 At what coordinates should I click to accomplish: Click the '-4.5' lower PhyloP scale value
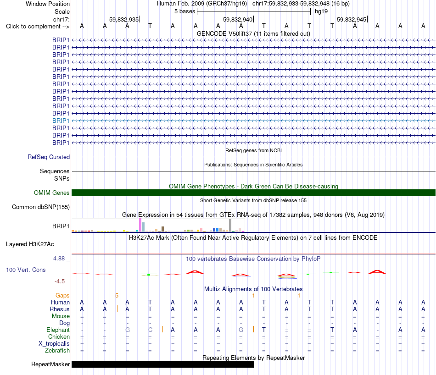coord(60,281)
